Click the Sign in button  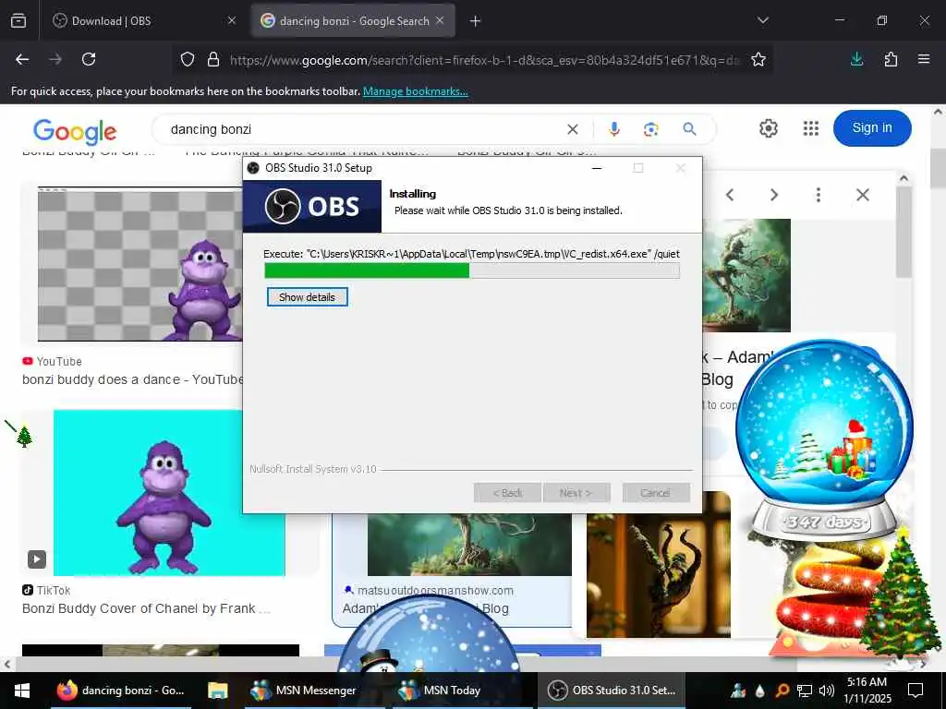872,127
